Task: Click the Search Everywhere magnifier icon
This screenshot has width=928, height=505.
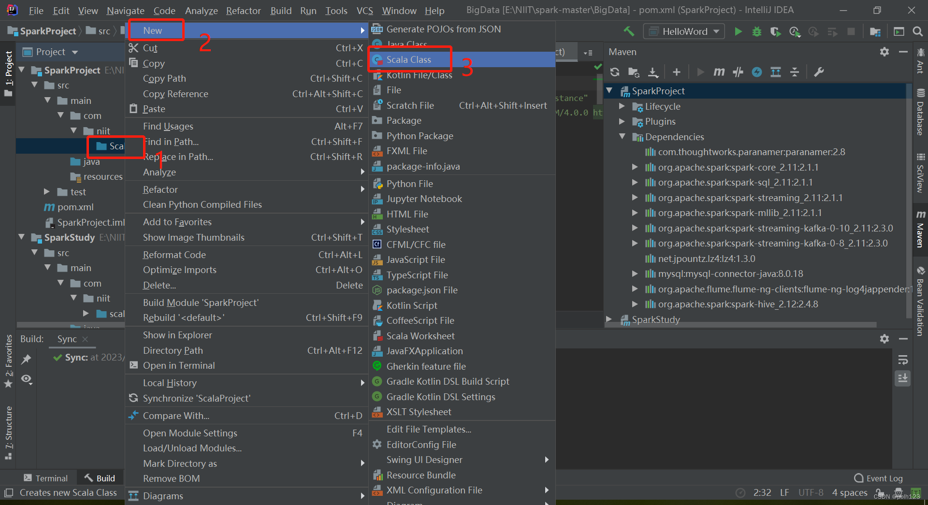Action: tap(917, 31)
